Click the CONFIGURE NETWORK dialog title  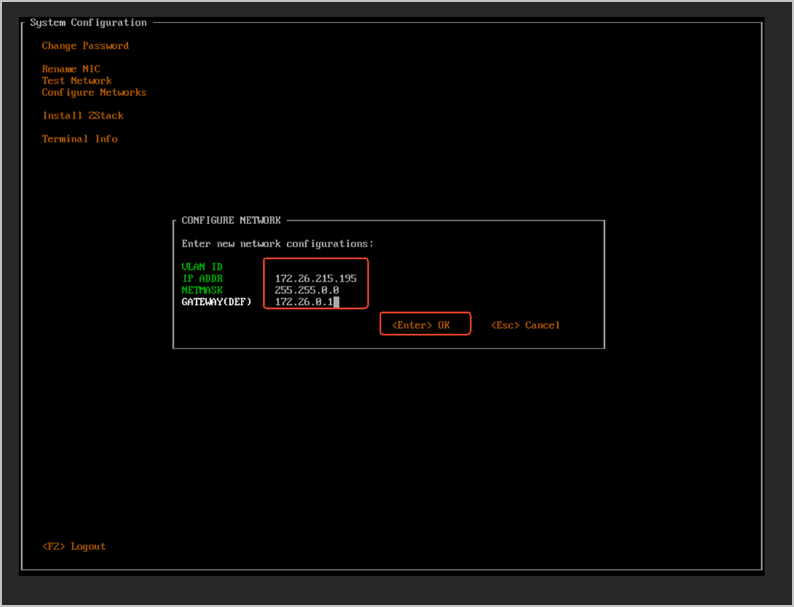click(x=231, y=220)
